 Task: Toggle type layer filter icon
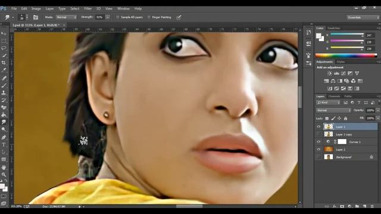tap(359, 103)
